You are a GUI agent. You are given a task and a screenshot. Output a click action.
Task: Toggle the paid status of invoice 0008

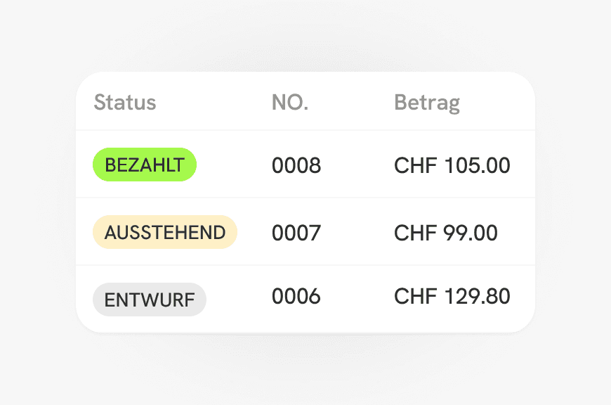click(x=145, y=165)
